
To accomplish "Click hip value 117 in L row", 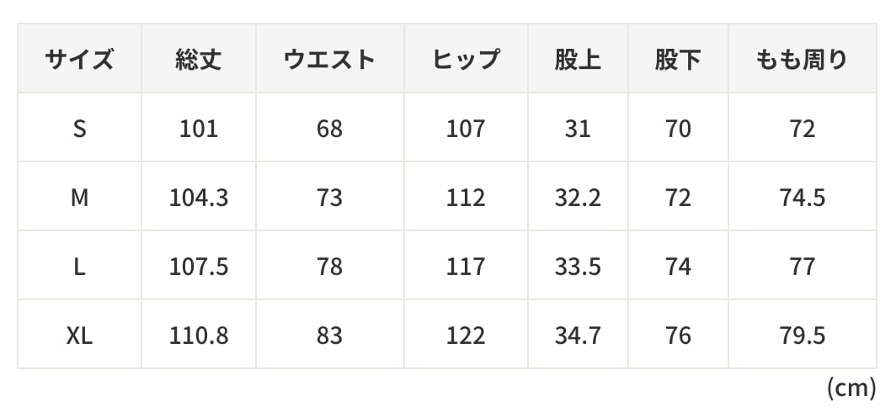I will click(x=466, y=267).
